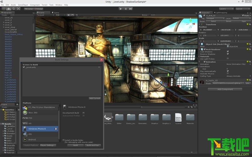Uncheck Cast Shadows in Mesh Renderer

pyautogui.click(x=228, y=52)
